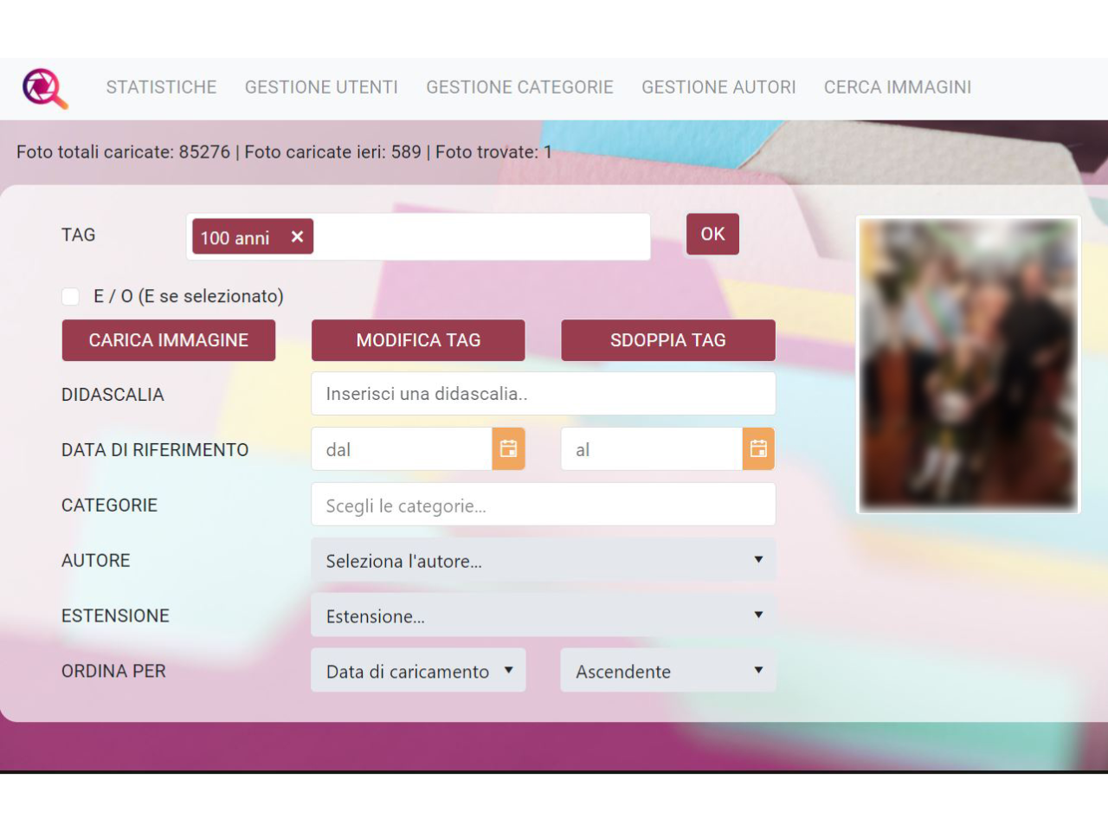Open the Statistiche menu

pyautogui.click(x=161, y=87)
